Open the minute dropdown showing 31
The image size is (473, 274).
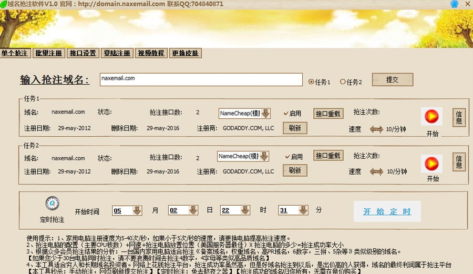pyautogui.click(x=303, y=210)
